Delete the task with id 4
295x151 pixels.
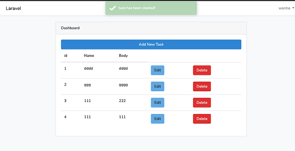tap(202, 119)
